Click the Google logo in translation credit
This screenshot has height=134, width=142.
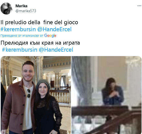pyautogui.click(x=50, y=36)
